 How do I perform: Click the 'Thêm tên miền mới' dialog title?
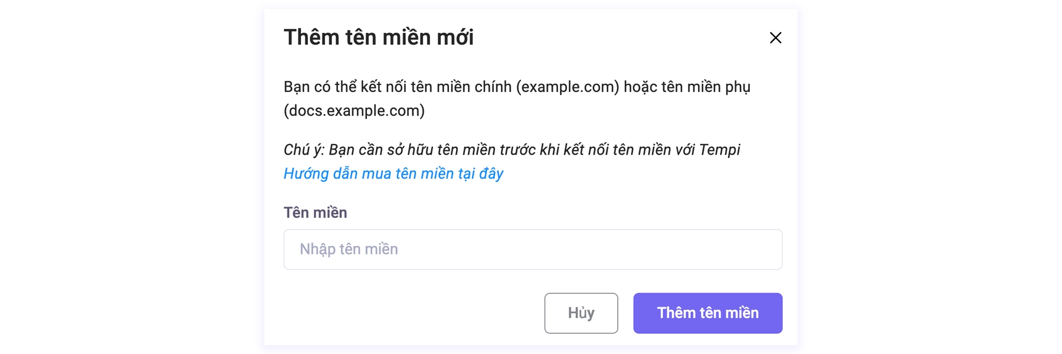pos(378,37)
